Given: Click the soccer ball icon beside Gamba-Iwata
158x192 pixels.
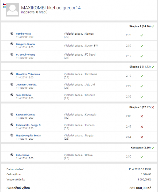Looking at the screenshot, I should 12,33.
